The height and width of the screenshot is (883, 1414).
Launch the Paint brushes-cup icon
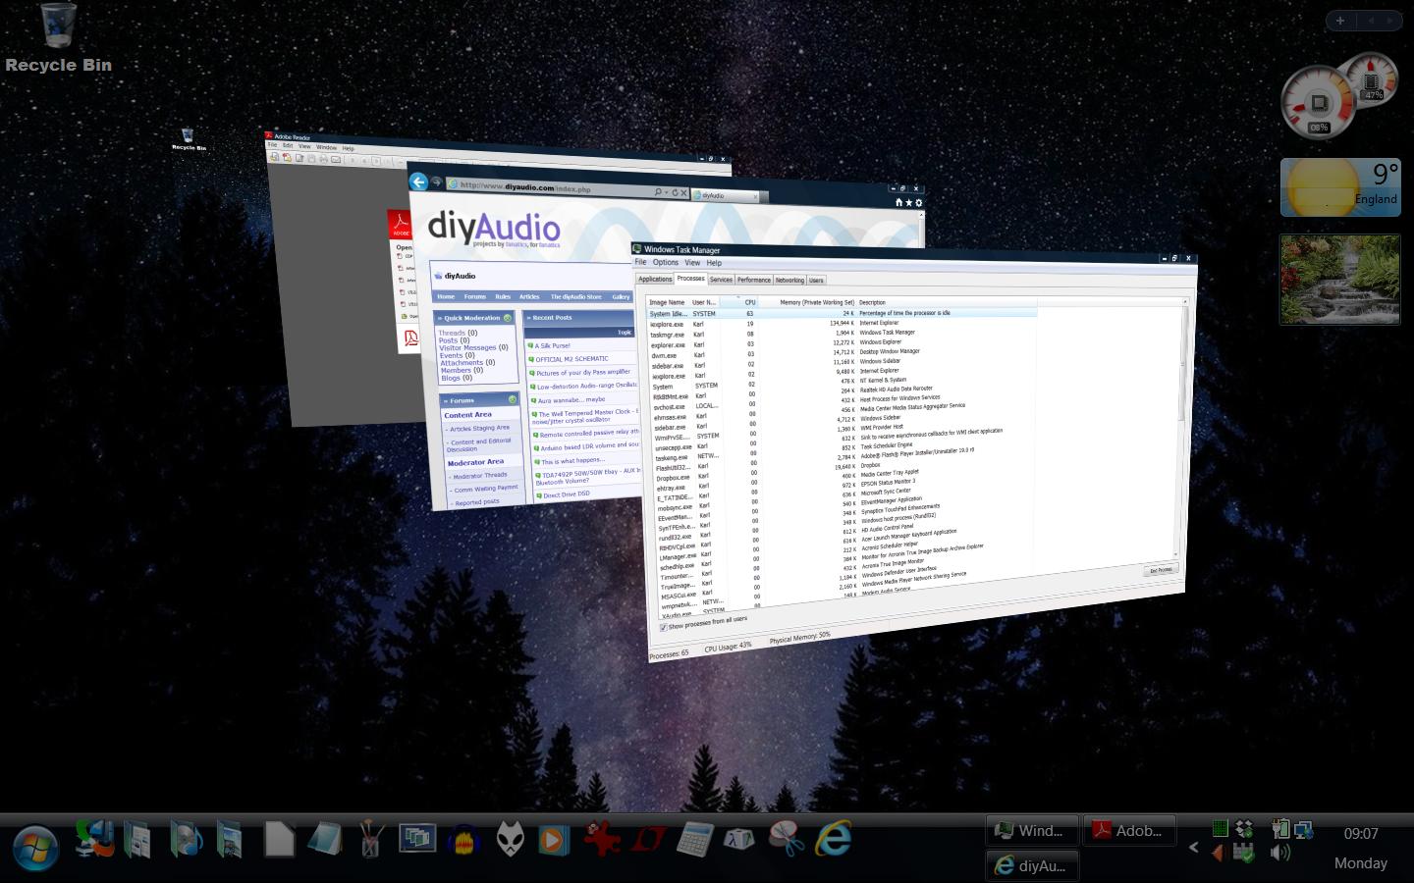[x=371, y=840]
